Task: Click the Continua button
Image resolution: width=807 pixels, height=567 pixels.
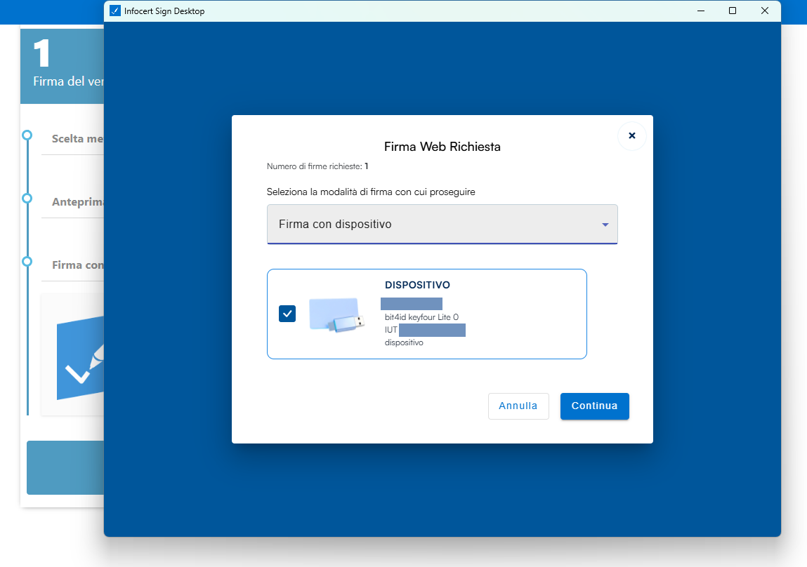Action: point(594,406)
